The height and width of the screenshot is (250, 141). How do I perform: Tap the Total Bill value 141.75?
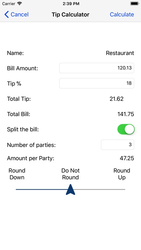126,114
